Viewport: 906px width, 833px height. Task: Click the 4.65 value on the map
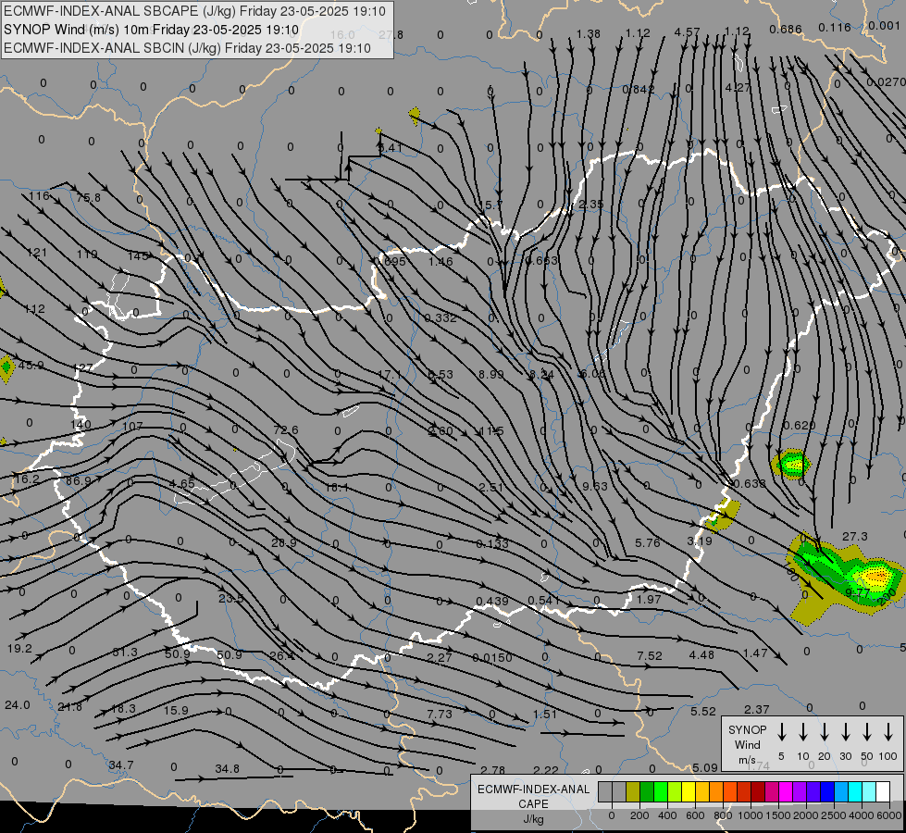click(182, 484)
